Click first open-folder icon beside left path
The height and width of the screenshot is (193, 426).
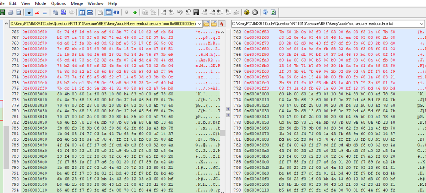(x=206, y=24)
